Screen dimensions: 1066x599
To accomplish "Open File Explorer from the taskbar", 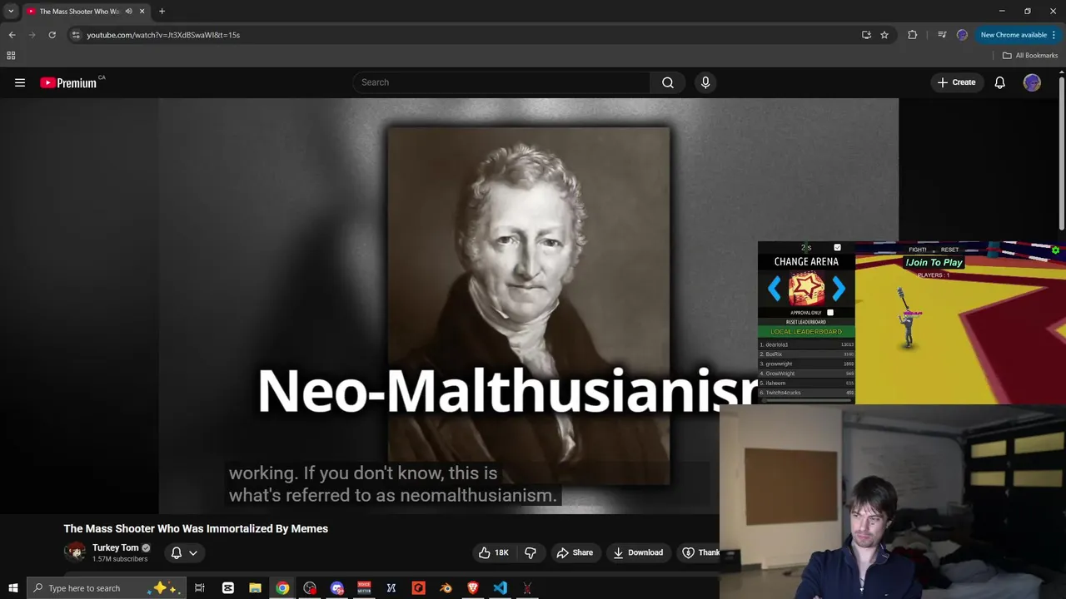I will [x=255, y=588].
